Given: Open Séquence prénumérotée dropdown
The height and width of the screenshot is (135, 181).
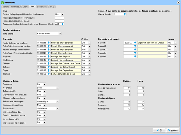Looking at the screenshot, I should pyautogui.click(x=44, y=105).
